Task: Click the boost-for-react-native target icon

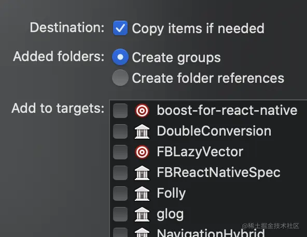Action: (142, 111)
